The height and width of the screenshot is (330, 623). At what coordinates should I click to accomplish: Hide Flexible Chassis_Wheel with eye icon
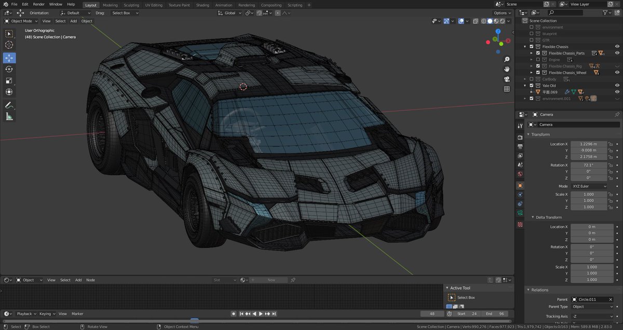click(x=617, y=73)
